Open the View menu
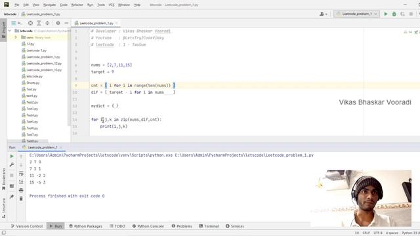The width and height of the screenshot is (420, 236). click(x=35, y=5)
